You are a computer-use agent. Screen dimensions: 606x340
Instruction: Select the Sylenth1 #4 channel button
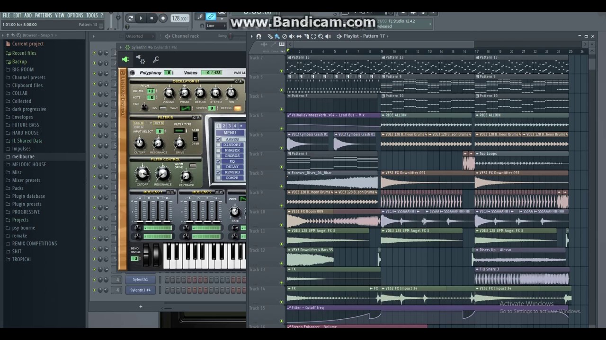click(x=140, y=290)
